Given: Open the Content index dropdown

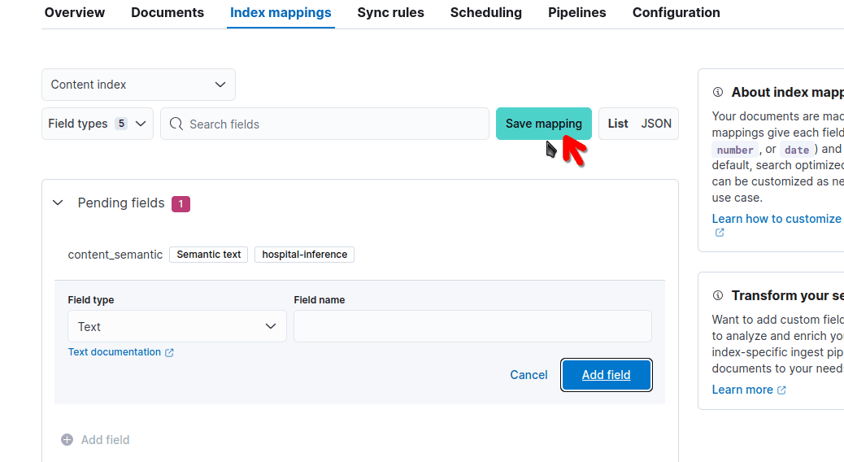Looking at the screenshot, I should (138, 85).
